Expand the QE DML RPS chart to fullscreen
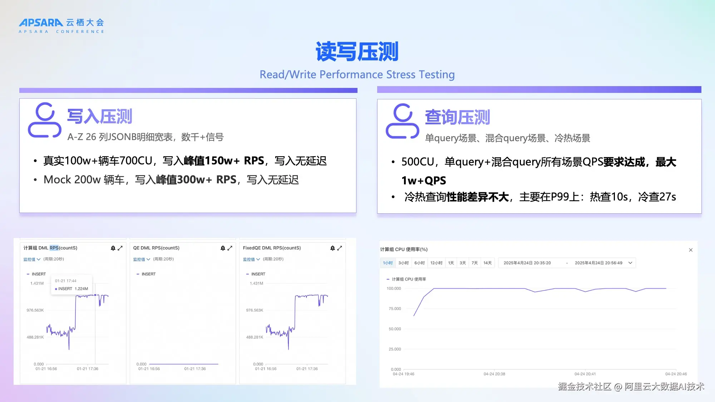 (230, 248)
